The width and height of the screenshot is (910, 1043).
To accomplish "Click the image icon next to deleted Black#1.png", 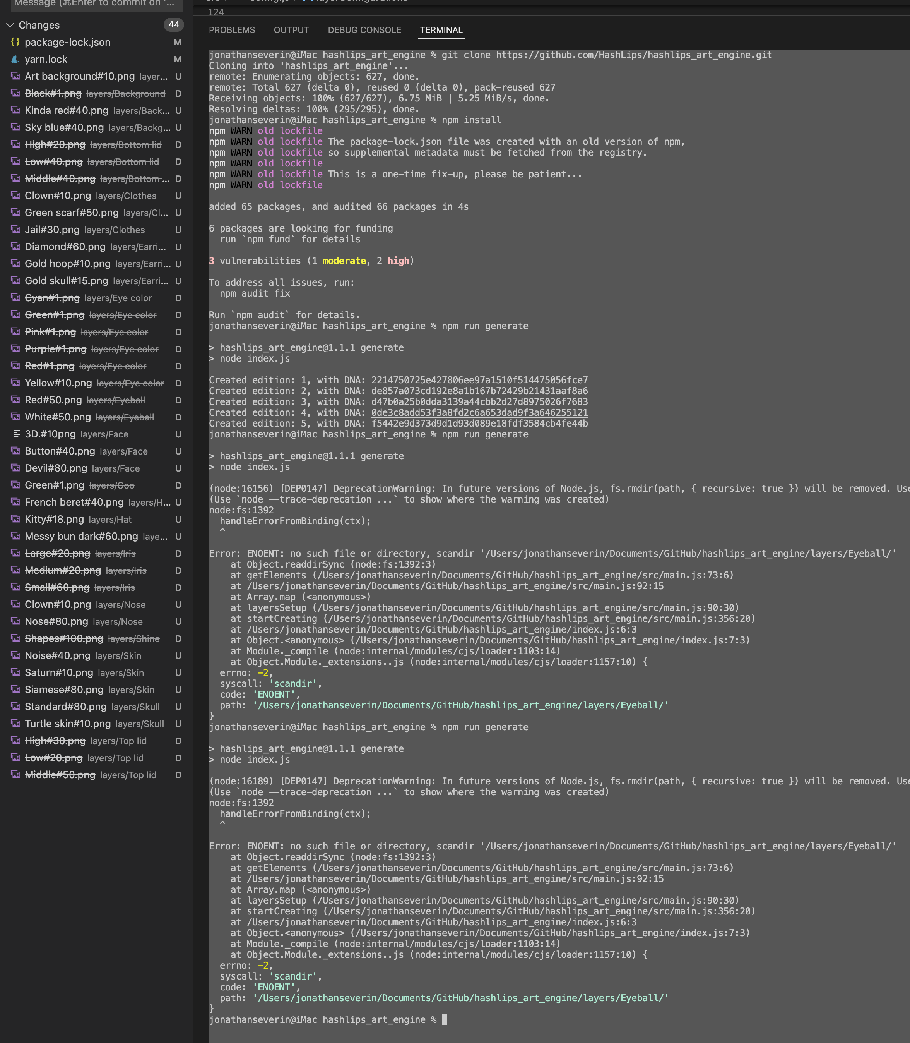I will [x=14, y=93].
